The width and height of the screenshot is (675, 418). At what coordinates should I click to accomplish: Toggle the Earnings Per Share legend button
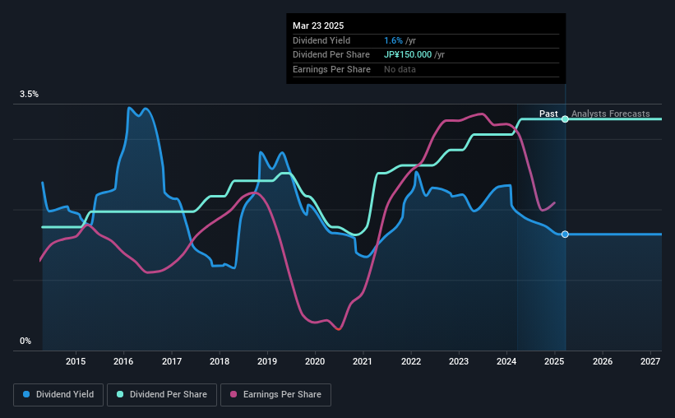pyautogui.click(x=276, y=395)
